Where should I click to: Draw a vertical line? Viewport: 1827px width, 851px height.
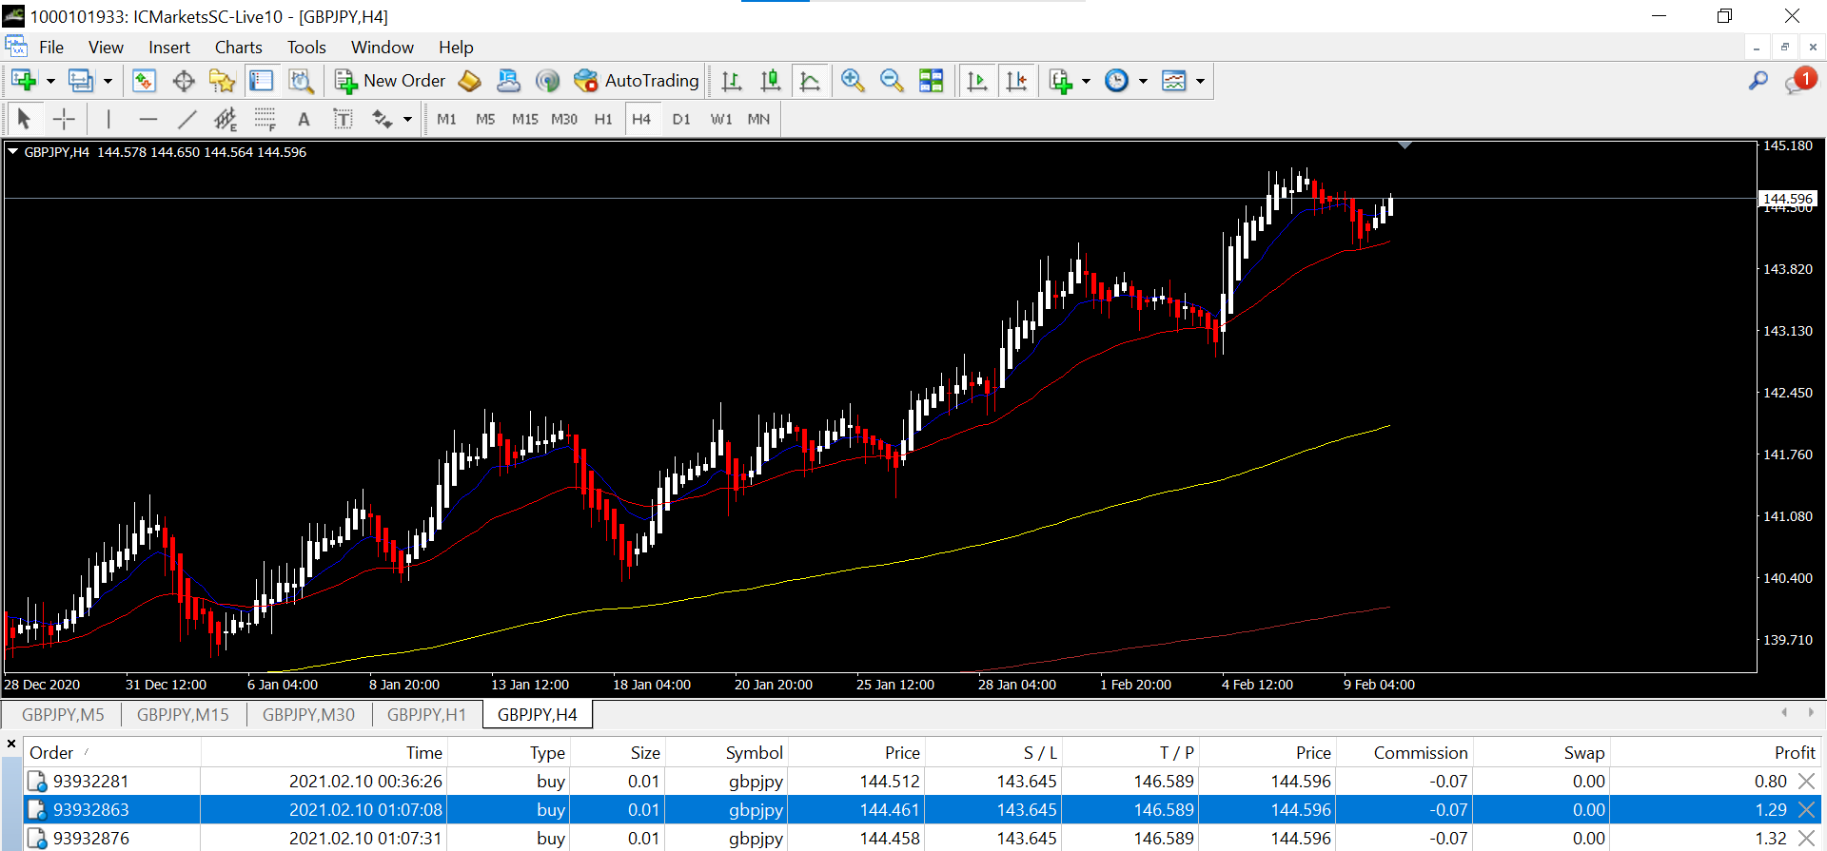click(x=108, y=119)
